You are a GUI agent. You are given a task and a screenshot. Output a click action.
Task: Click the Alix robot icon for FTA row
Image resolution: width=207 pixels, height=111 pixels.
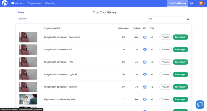[x=145, y=50]
